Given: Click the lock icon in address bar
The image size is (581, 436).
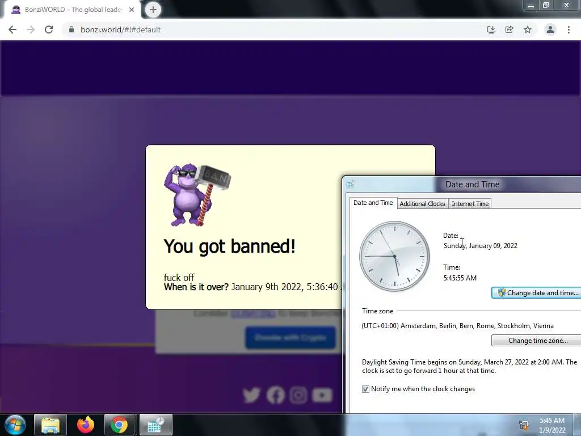Looking at the screenshot, I should point(71,30).
